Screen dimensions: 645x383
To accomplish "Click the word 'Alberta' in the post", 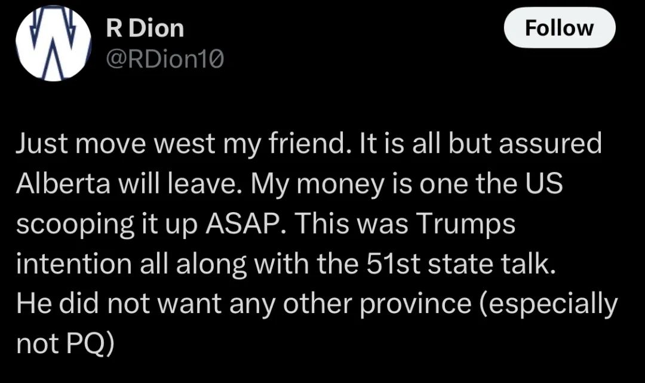I will [x=63, y=183].
